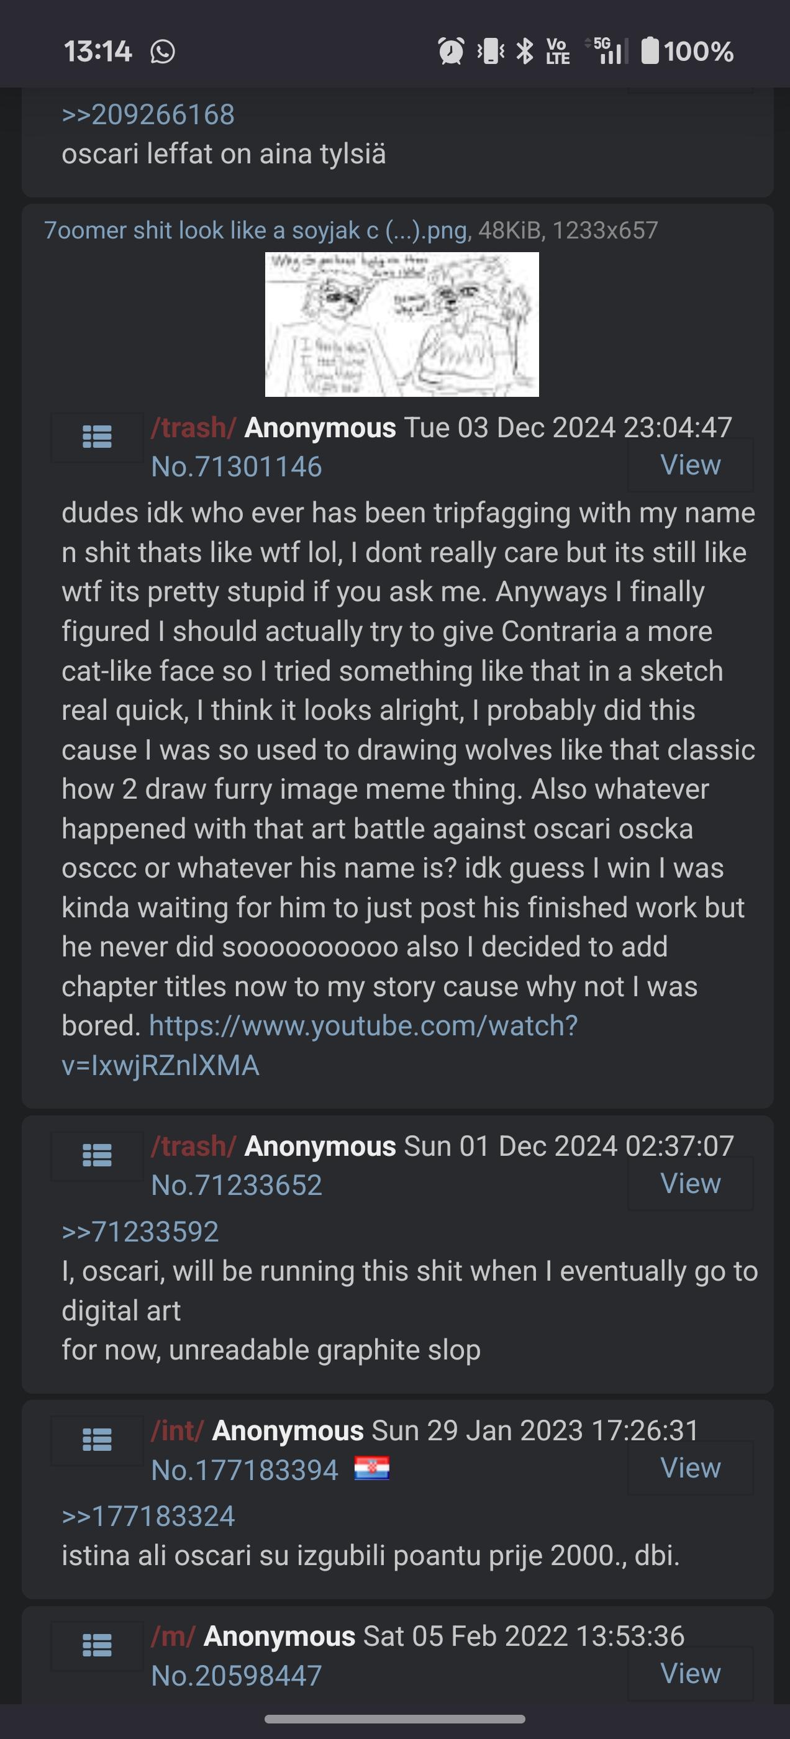
Task: Follow quote link >>209266168
Action: (x=148, y=114)
